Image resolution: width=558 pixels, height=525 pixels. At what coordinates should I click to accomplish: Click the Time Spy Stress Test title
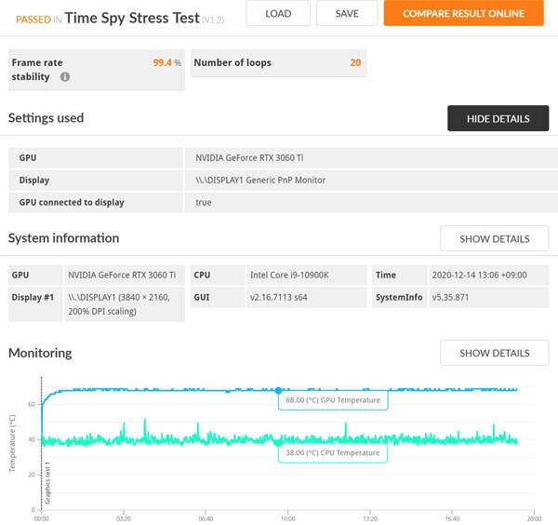click(x=132, y=17)
